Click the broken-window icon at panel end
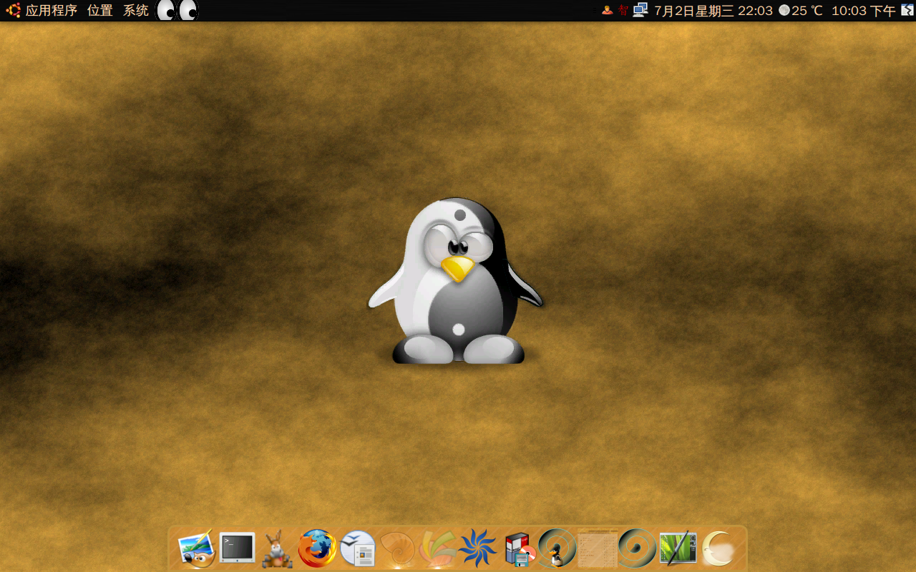Image resolution: width=916 pixels, height=572 pixels. [907, 10]
